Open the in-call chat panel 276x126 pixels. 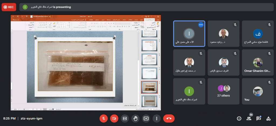(x=258, y=118)
